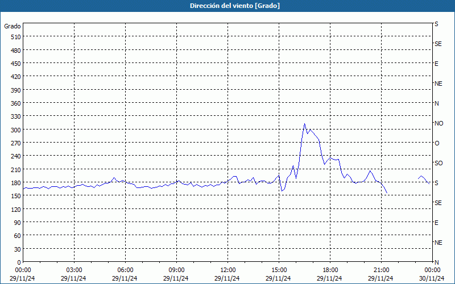
Task: Click the "60" y-axis value
Action: click(18, 236)
